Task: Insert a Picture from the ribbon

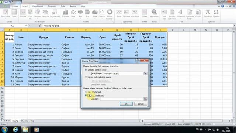Action: [23, 14]
